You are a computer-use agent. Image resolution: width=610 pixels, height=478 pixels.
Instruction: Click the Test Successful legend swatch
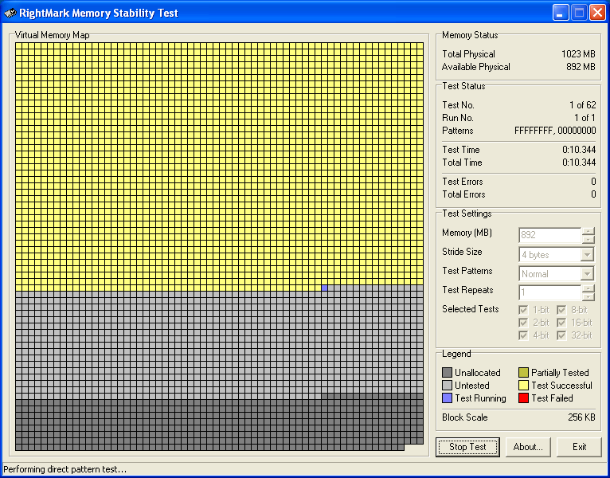tap(524, 386)
